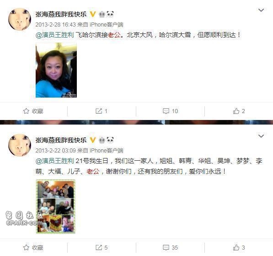Open the birthday collage photo thumbnail
273x256 pixels.
pos(56,206)
